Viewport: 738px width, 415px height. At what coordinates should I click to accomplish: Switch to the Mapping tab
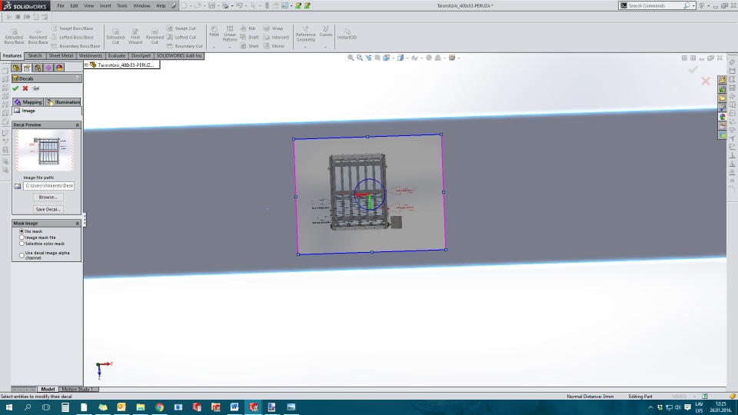click(28, 102)
